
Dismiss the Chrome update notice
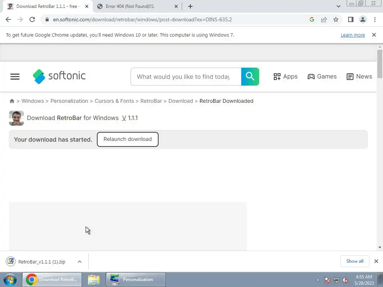click(x=374, y=35)
